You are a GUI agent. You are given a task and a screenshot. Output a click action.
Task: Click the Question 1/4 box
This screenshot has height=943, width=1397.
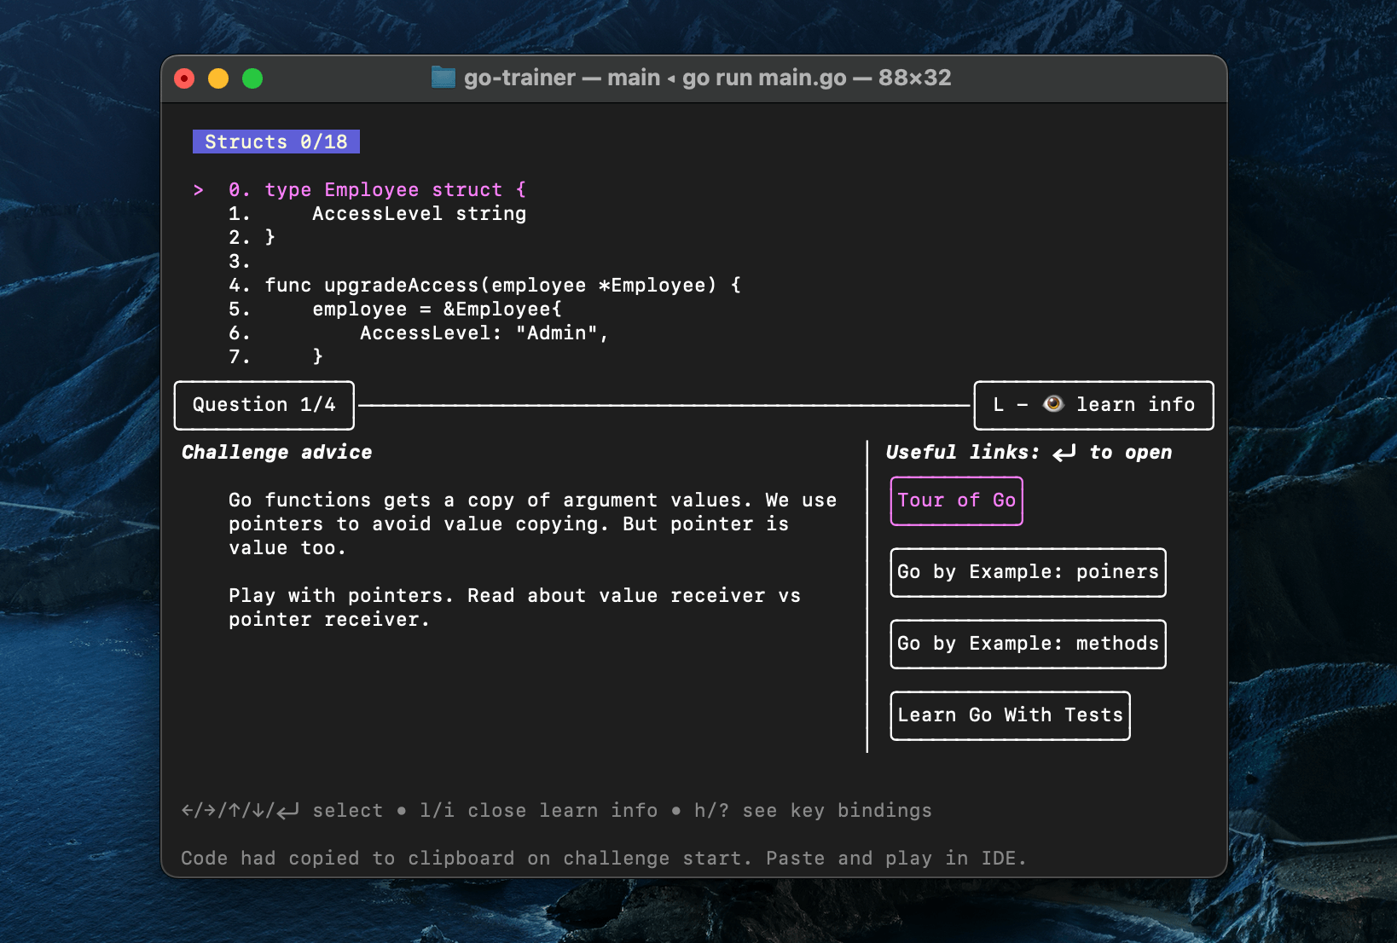[264, 405]
